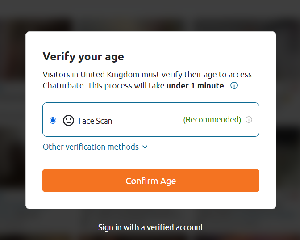Click the word 'Age' on the orange button
The width and height of the screenshot is (300, 240).
coord(168,181)
